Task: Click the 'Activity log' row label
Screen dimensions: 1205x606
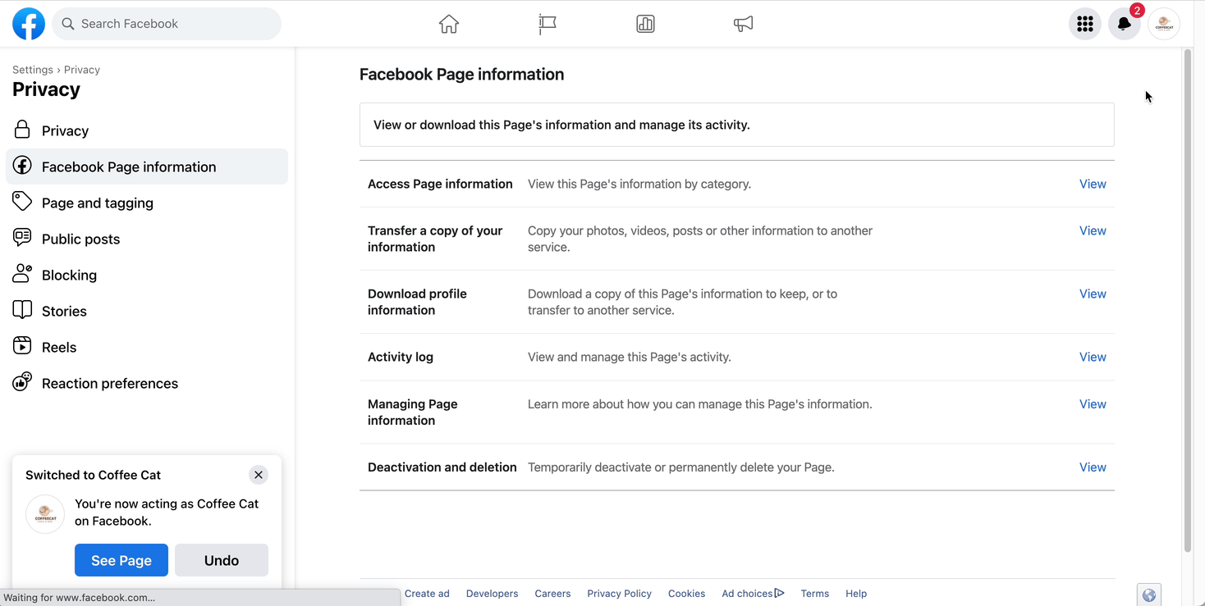Action: point(401,357)
